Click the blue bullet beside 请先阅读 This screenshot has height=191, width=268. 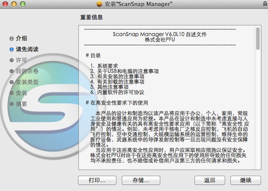pyautogui.click(x=12, y=50)
